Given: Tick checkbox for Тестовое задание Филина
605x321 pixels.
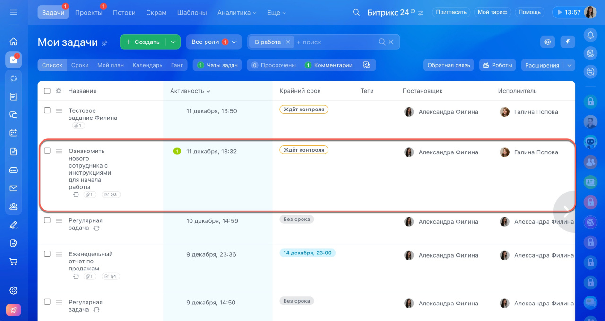Looking at the screenshot, I should (47, 110).
